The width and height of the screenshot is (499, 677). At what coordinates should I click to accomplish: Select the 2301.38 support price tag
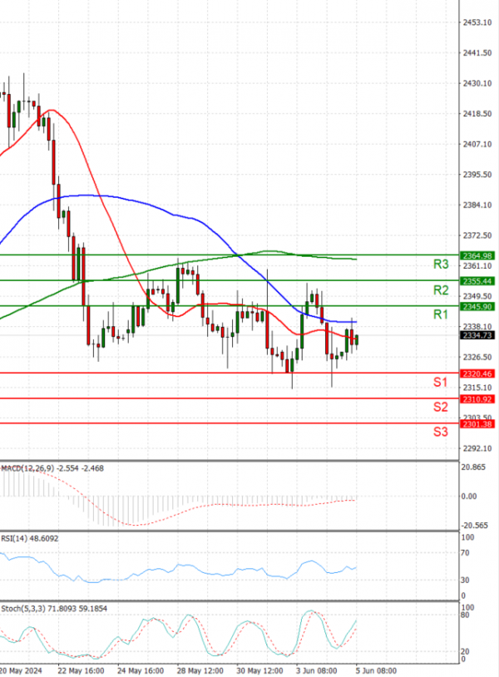tap(477, 424)
